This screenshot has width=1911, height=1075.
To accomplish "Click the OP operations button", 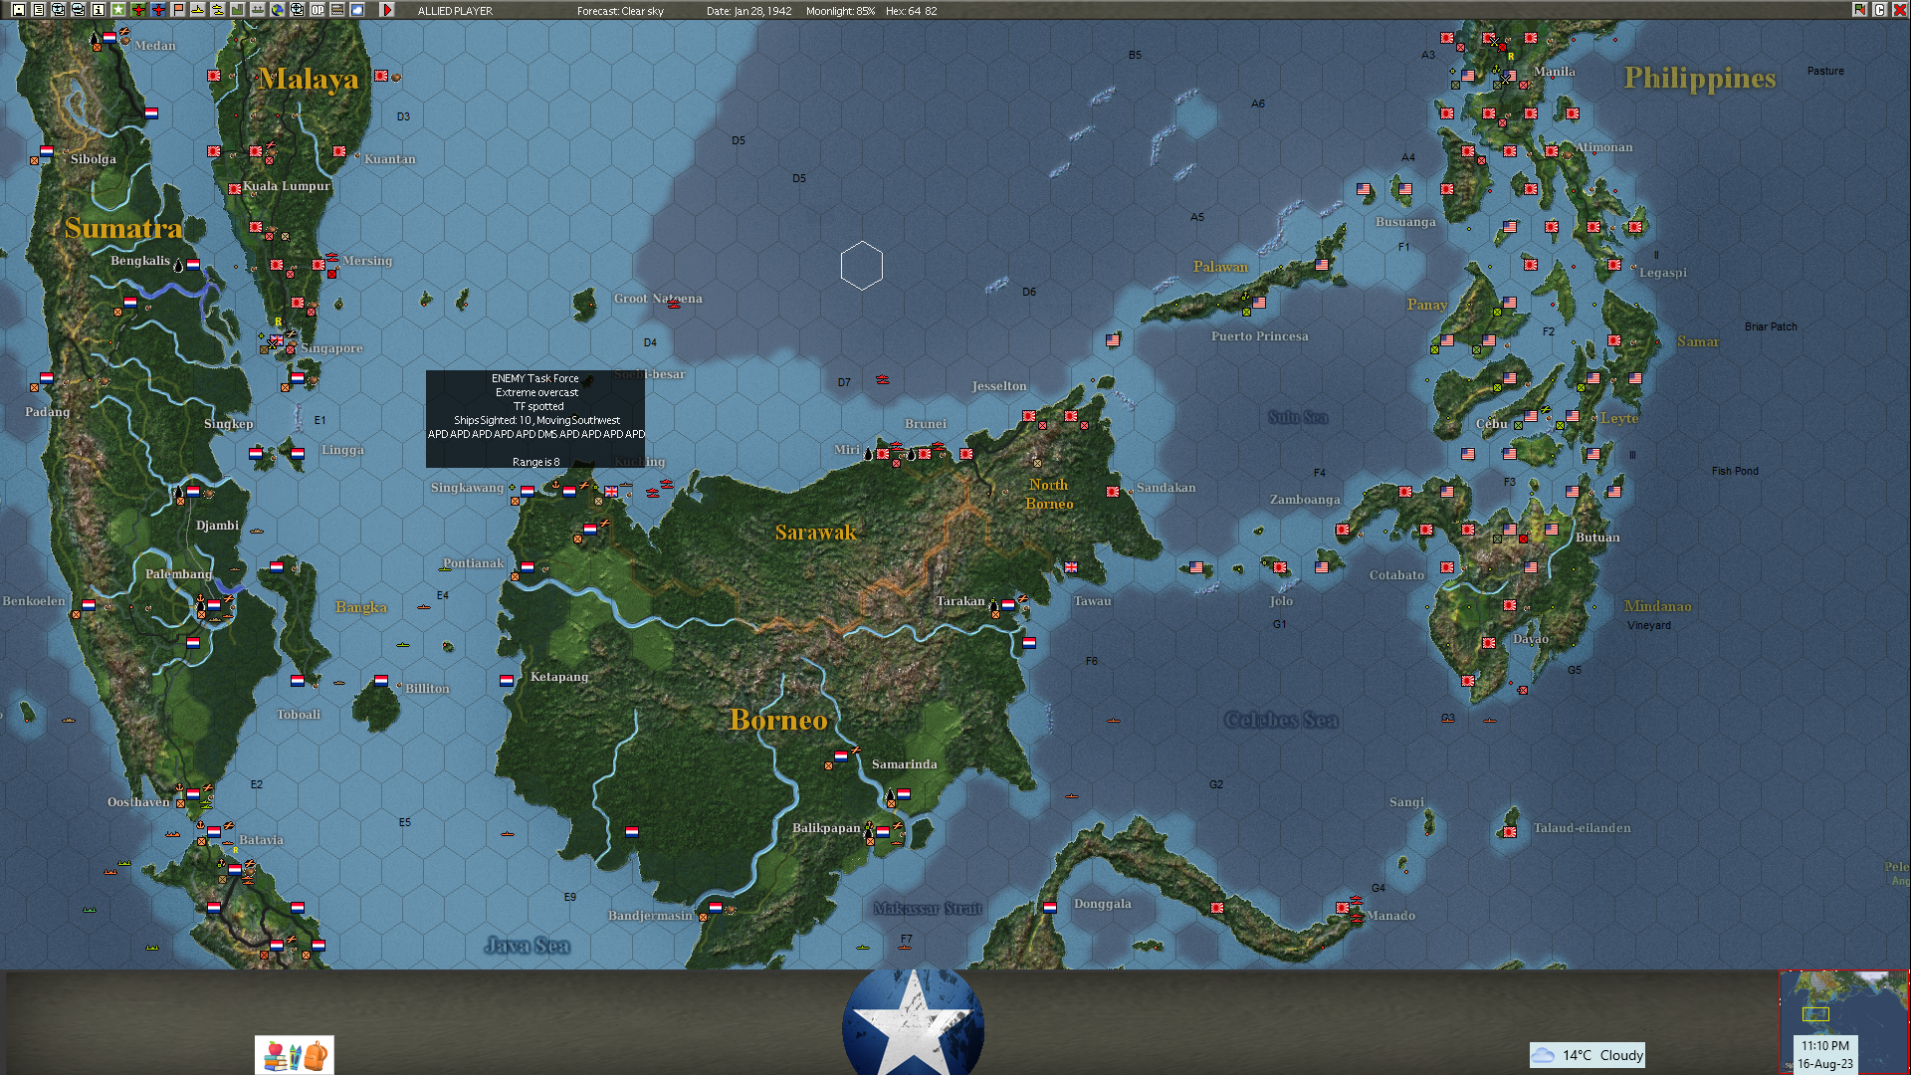I will click(x=318, y=10).
